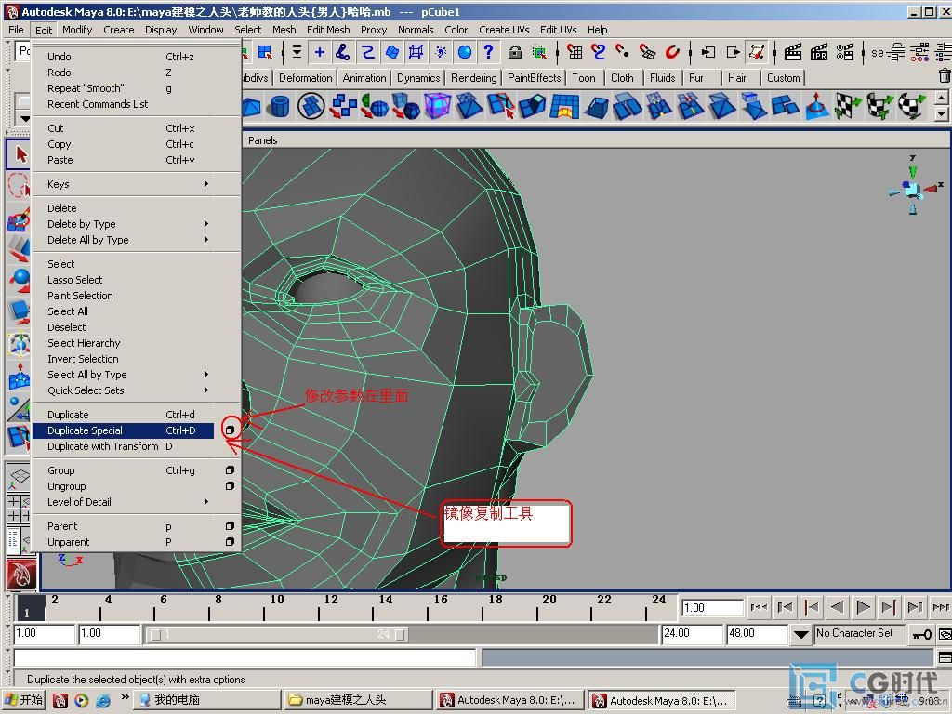The image size is (952, 714).
Task: Step back one frame
Action: point(785,606)
